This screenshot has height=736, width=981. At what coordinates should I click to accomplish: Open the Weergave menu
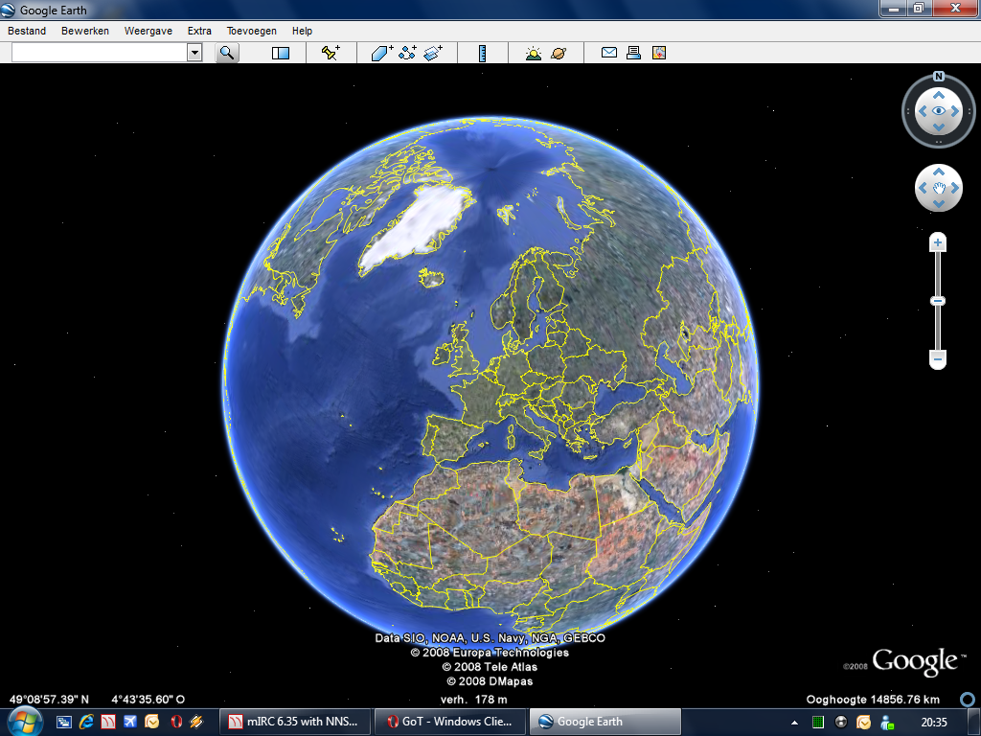(148, 31)
